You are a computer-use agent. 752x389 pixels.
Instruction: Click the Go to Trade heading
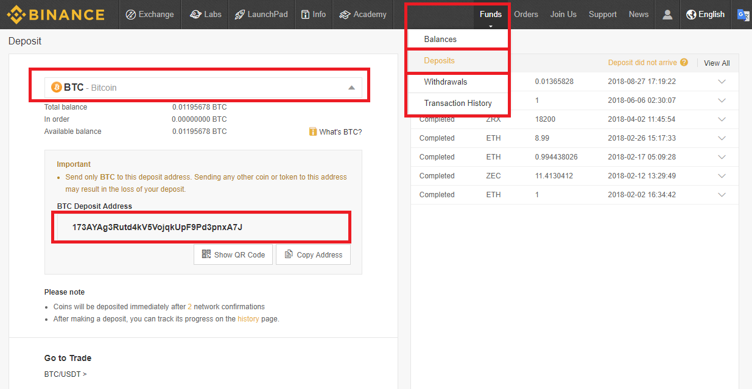click(68, 358)
